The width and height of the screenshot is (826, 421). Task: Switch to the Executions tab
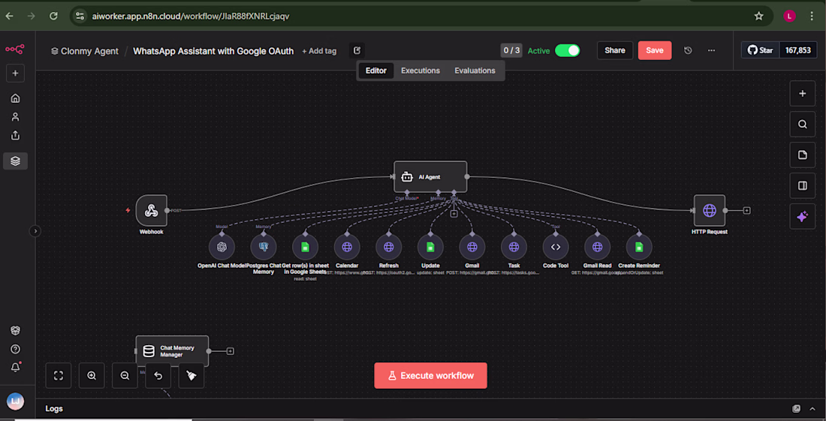click(421, 71)
